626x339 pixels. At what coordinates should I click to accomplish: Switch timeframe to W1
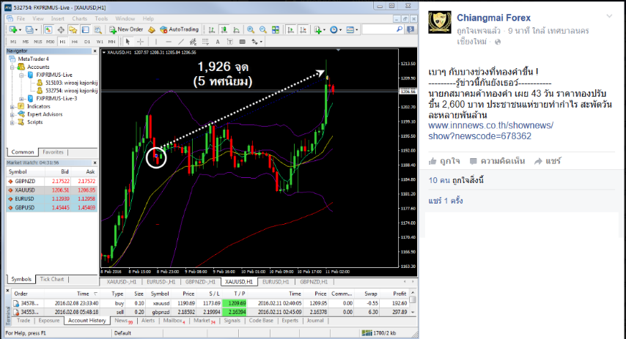[100, 42]
